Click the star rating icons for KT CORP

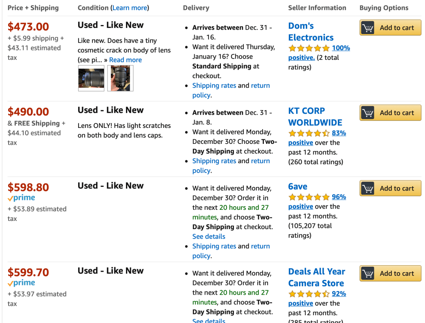[x=309, y=133]
